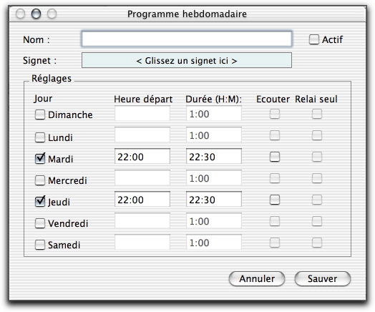Uncheck the Jeudi day checkbox

[40, 201]
